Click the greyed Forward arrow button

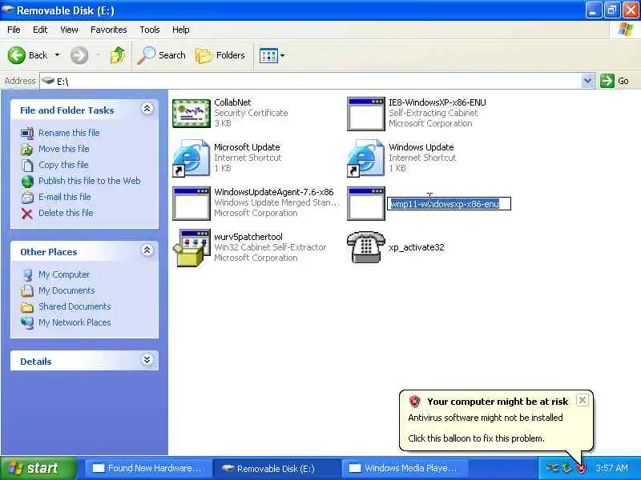[79, 55]
